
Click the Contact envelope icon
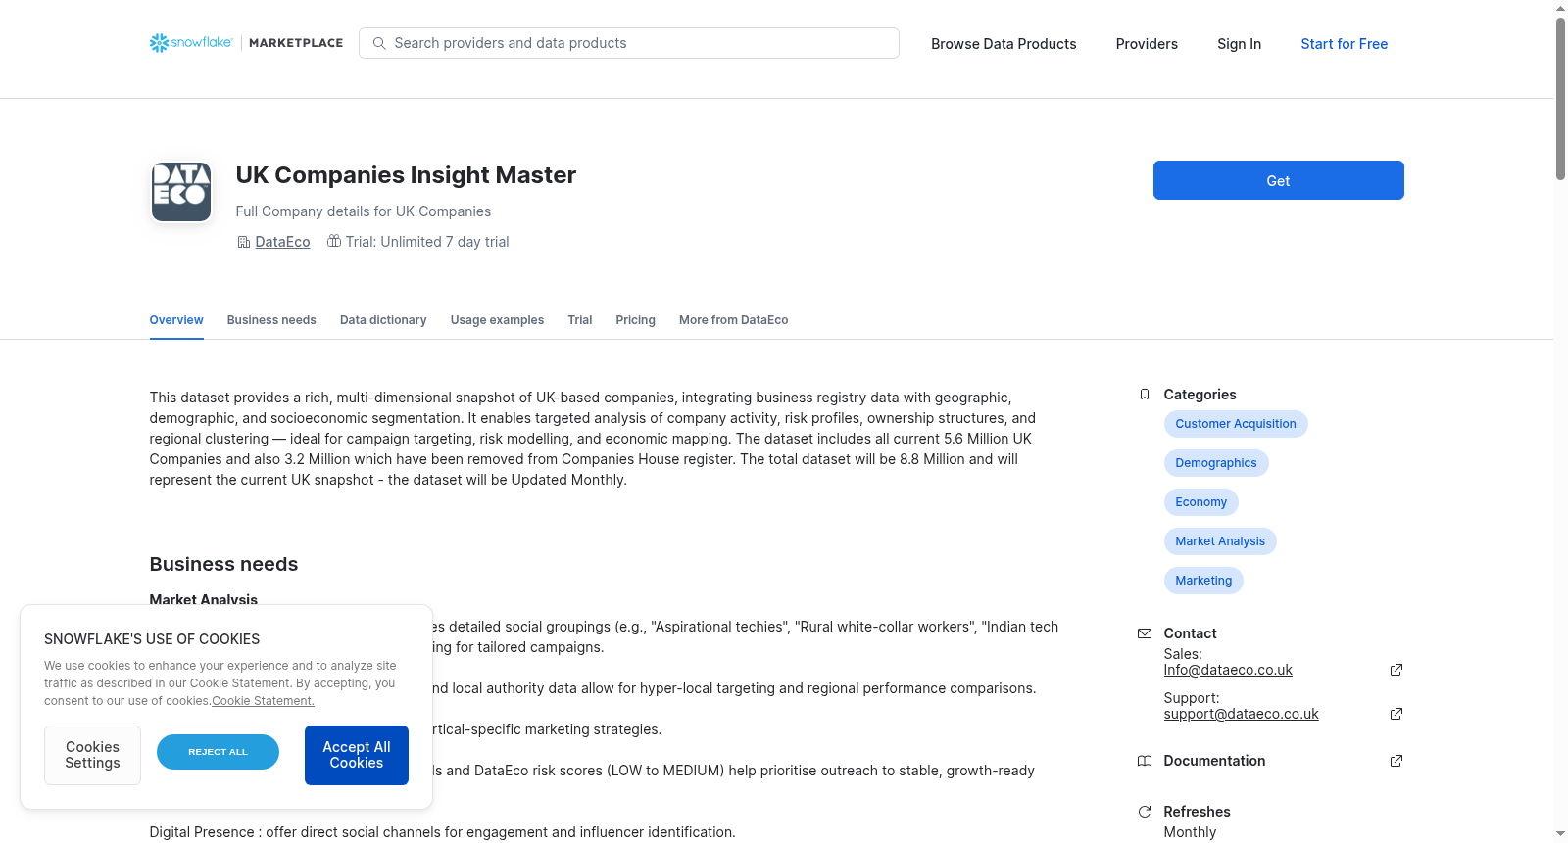1144,633
